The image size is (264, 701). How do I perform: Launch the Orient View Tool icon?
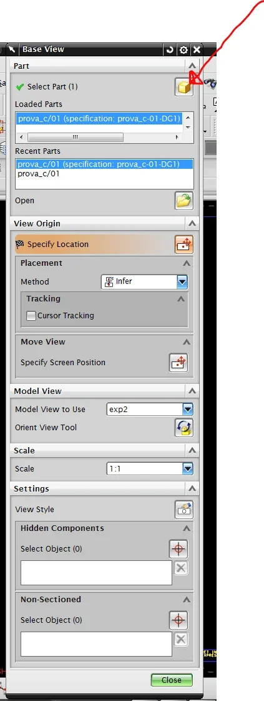pos(183,428)
